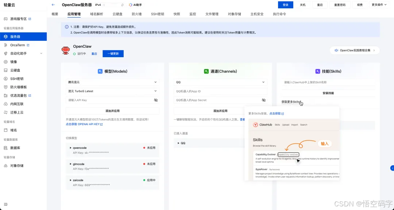Switch to the 文件管理 tab
This screenshot has width=394, height=210.
212,14
